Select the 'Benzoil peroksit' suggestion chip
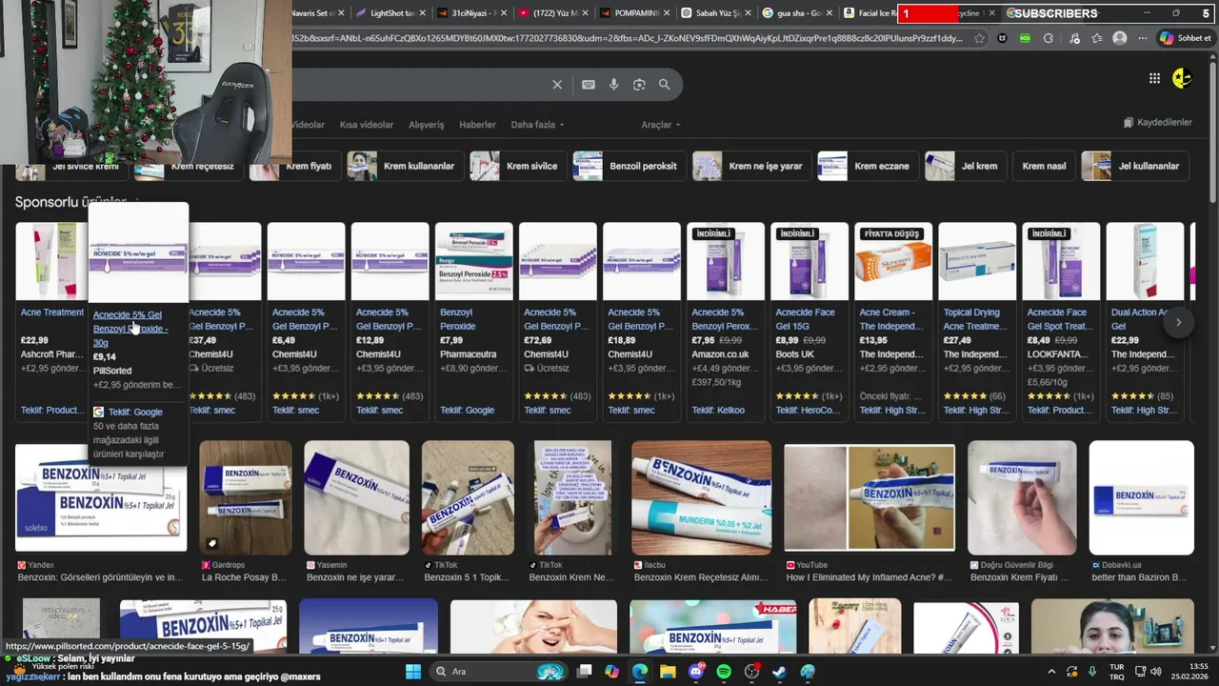 pos(629,166)
